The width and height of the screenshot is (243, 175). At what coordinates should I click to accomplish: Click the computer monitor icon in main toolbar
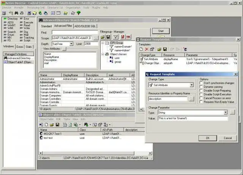[29, 13]
